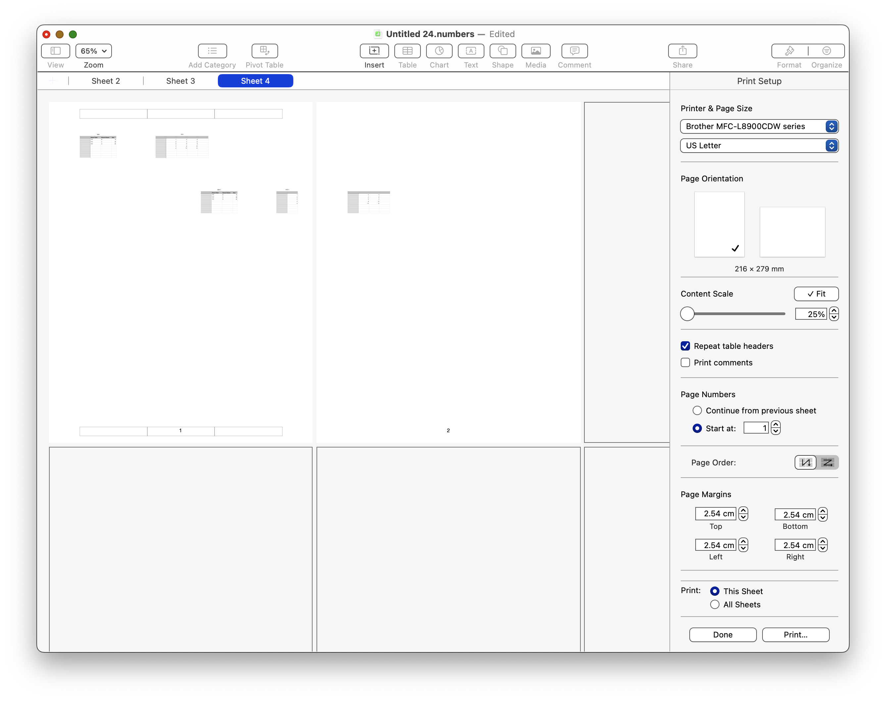Select All Sheets radio button
Viewport: 886px width, 701px height.
coord(714,605)
